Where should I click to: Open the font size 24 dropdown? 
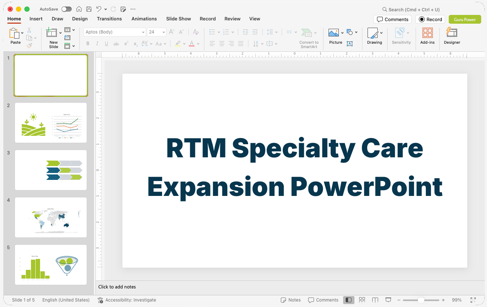tap(164, 32)
